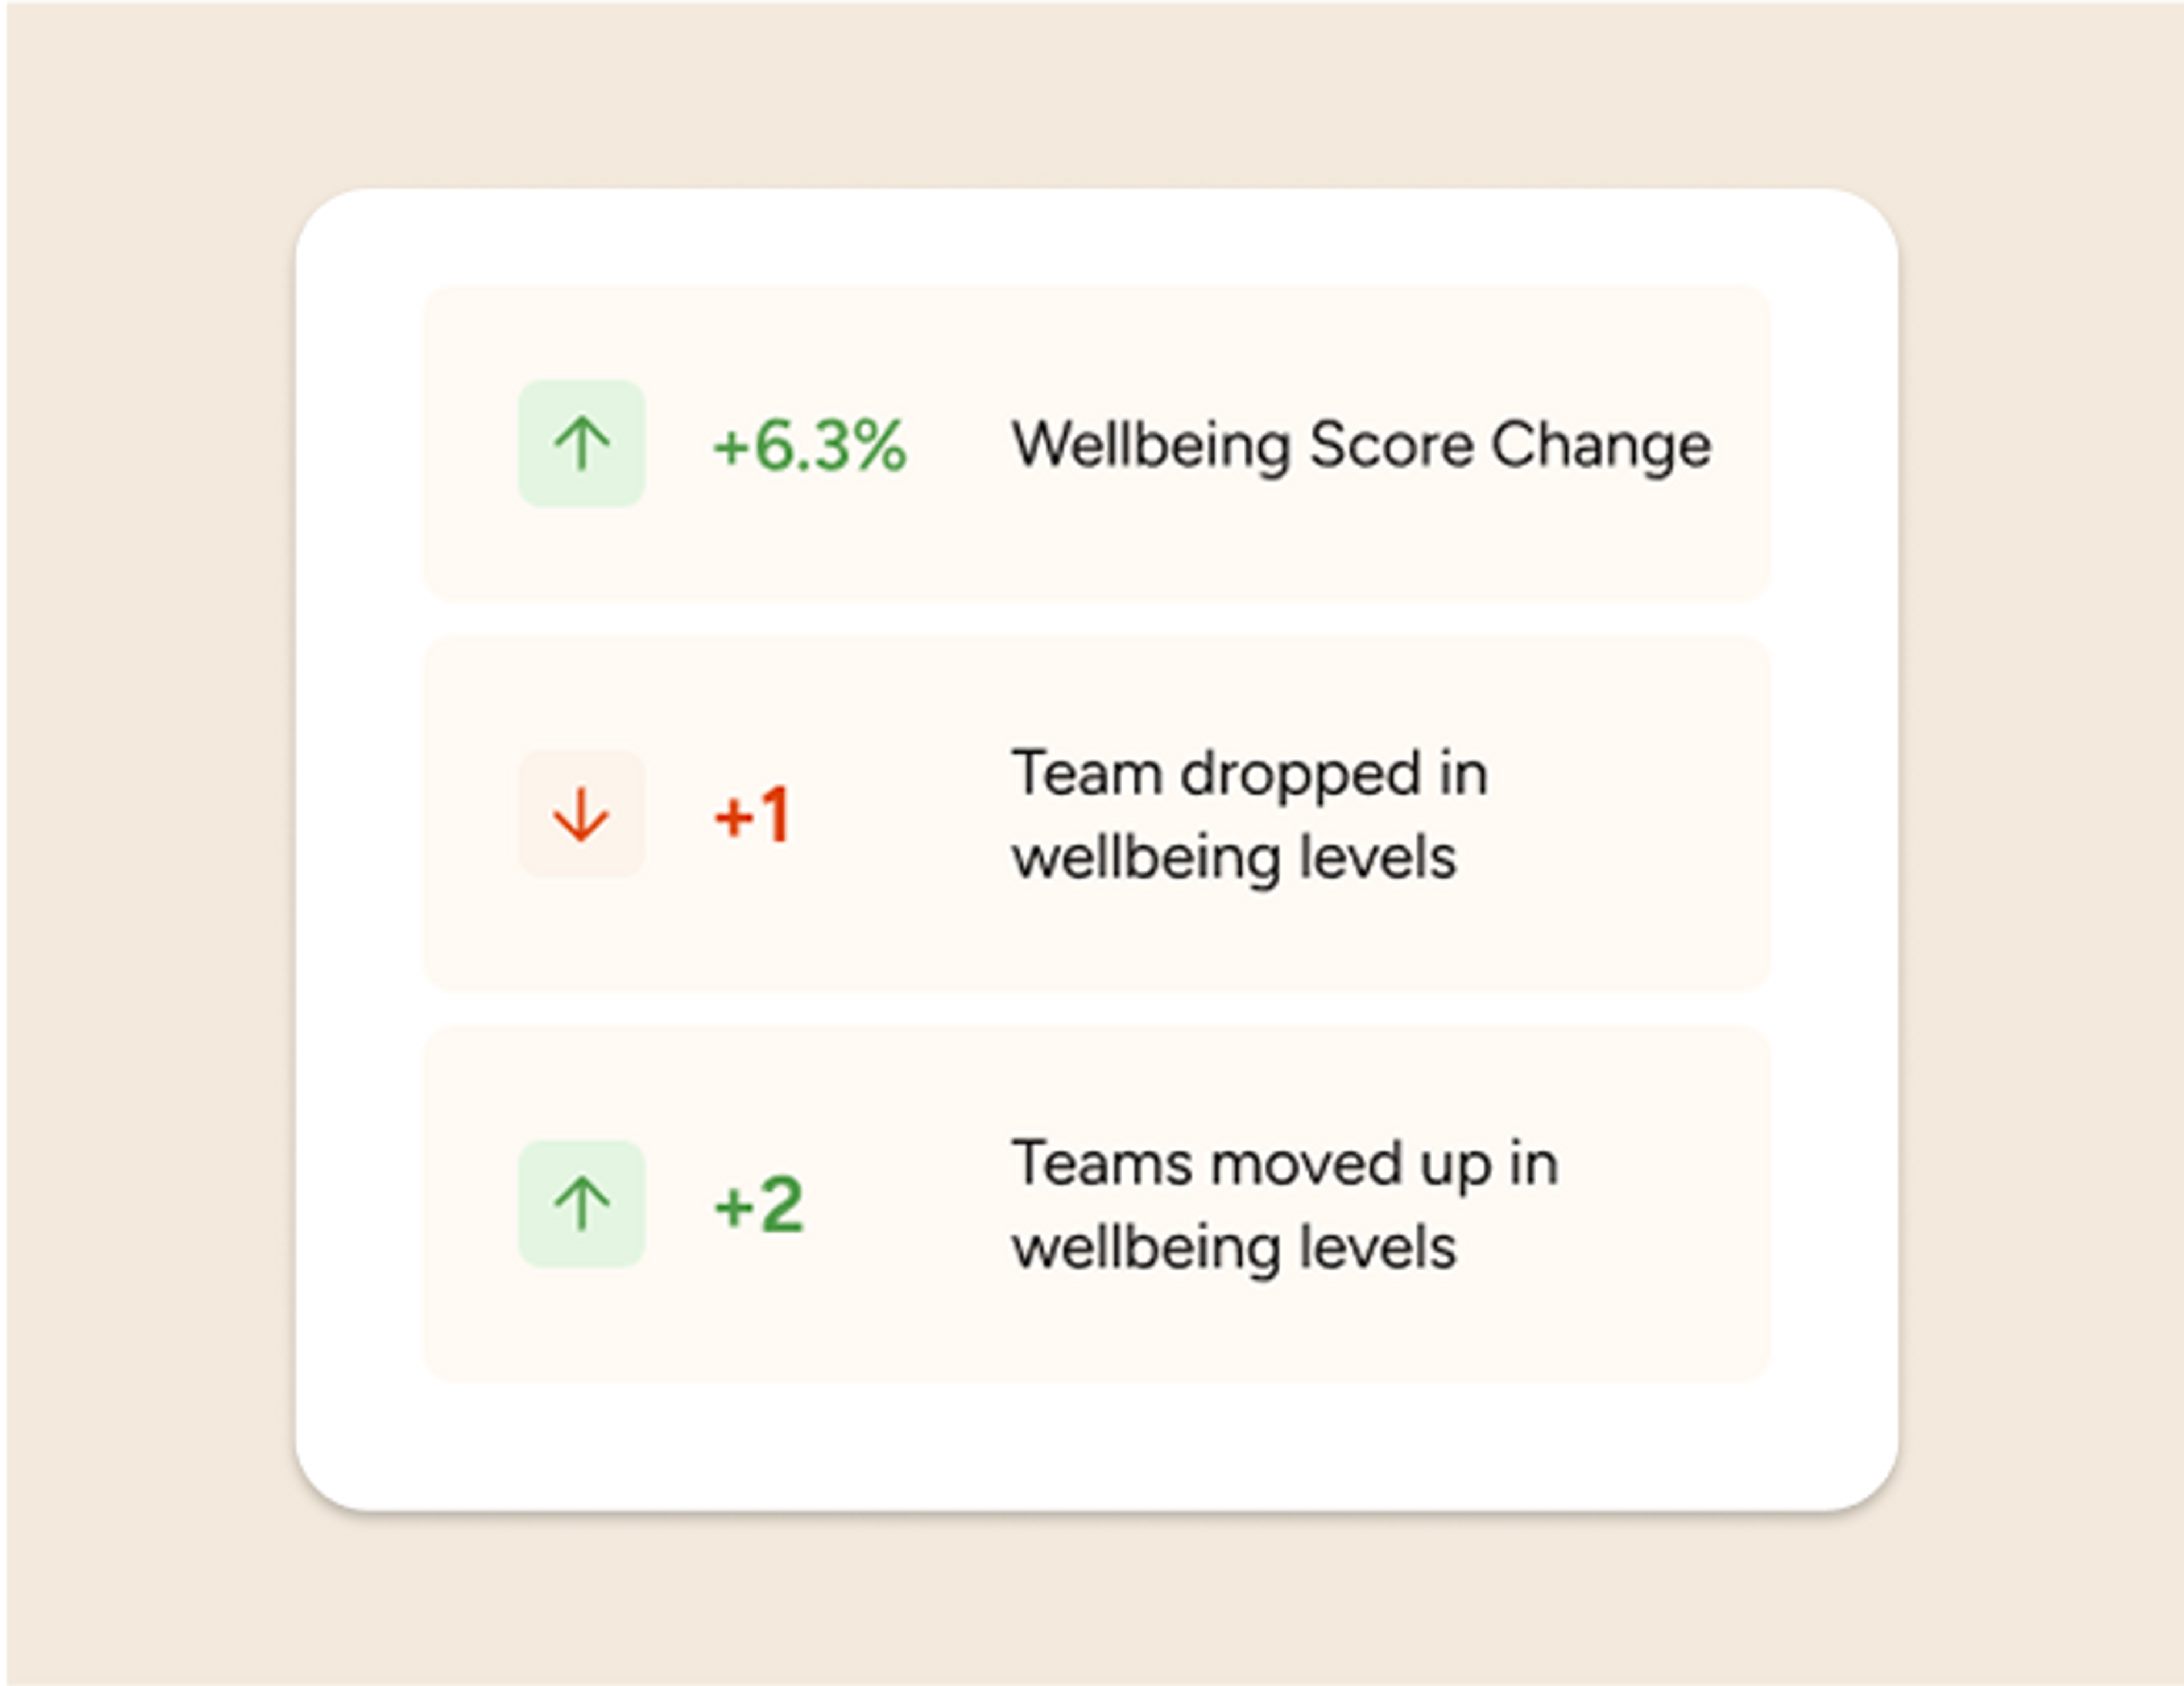Select the red +1 value
This screenshot has width=2184, height=1686.
click(753, 815)
